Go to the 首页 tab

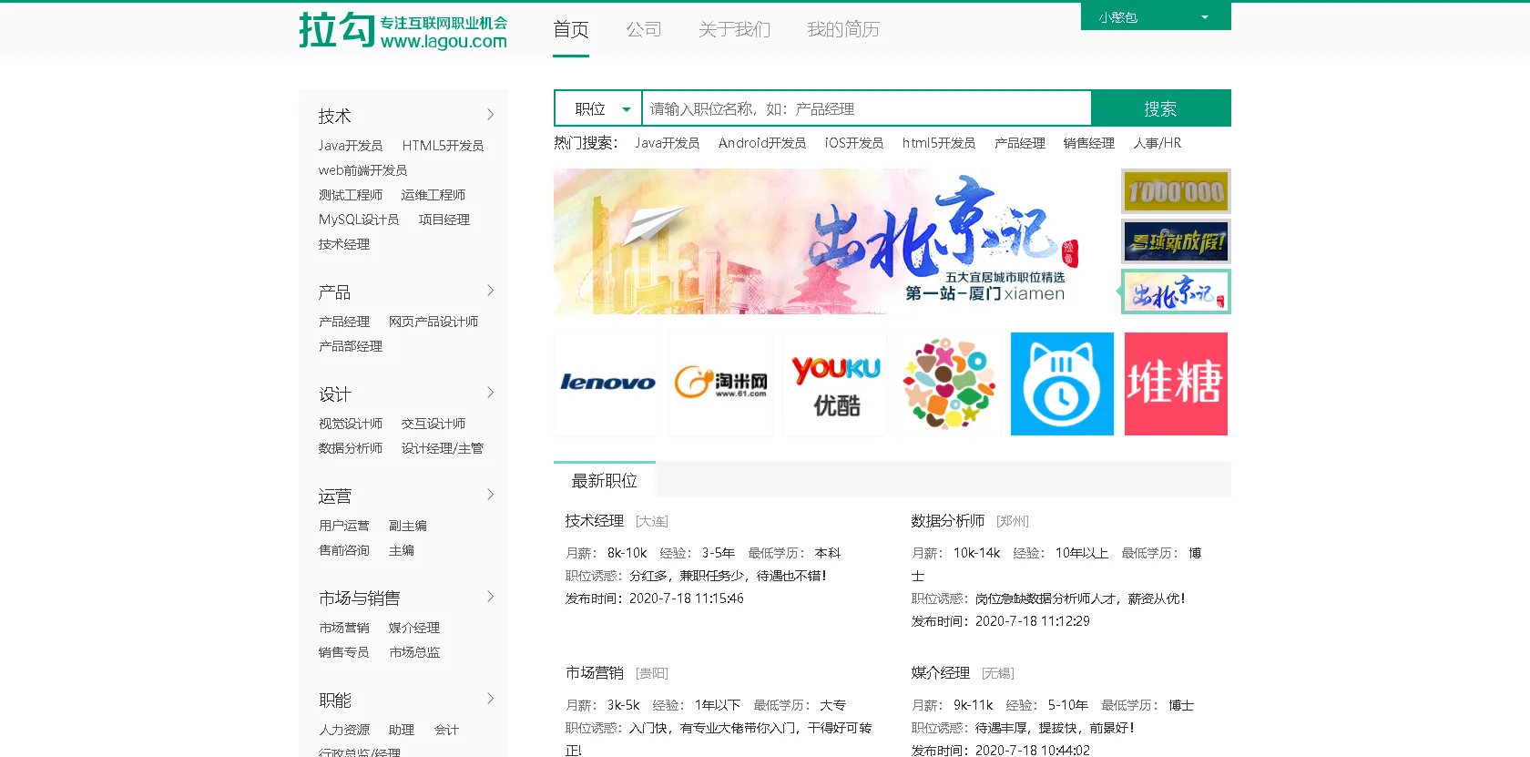pos(571,29)
